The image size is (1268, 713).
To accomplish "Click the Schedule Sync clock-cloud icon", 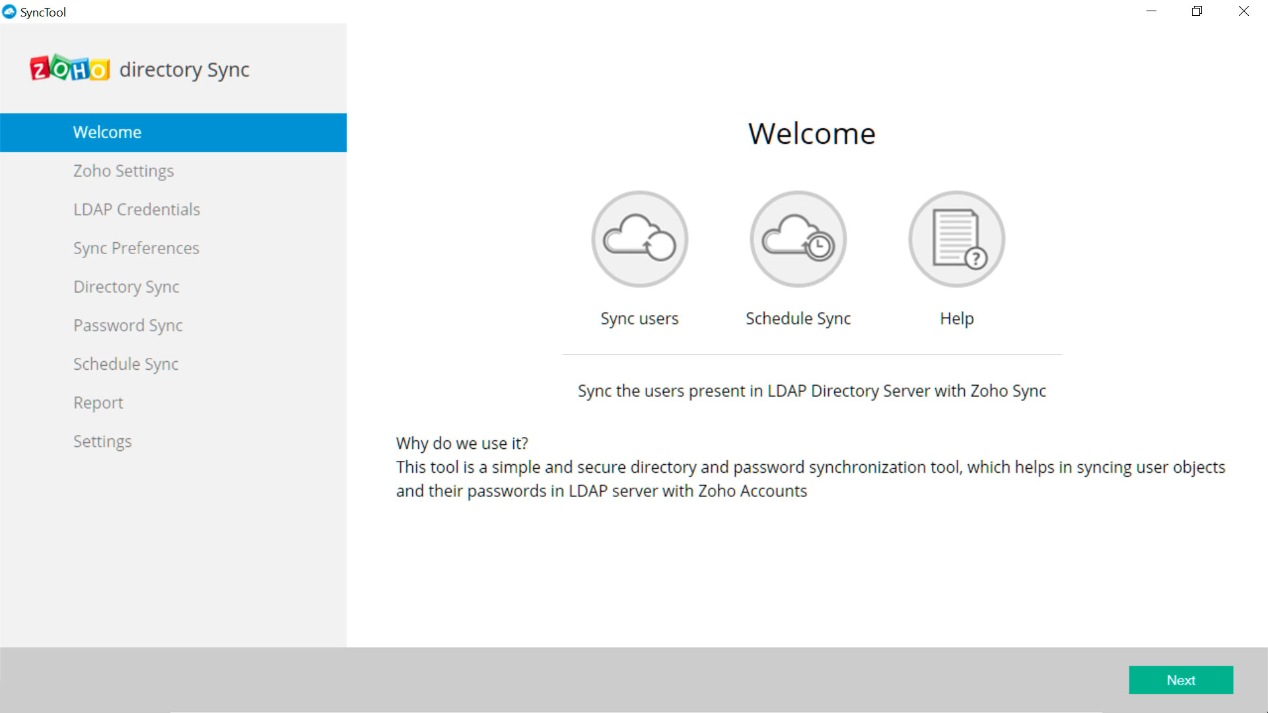I will click(798, 239).
